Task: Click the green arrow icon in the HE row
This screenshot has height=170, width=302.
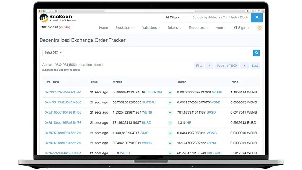Action: tap(170, 123)
